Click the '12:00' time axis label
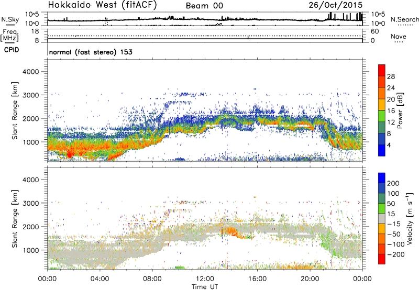This screenshot has height=290, width=419. point(205,279)
